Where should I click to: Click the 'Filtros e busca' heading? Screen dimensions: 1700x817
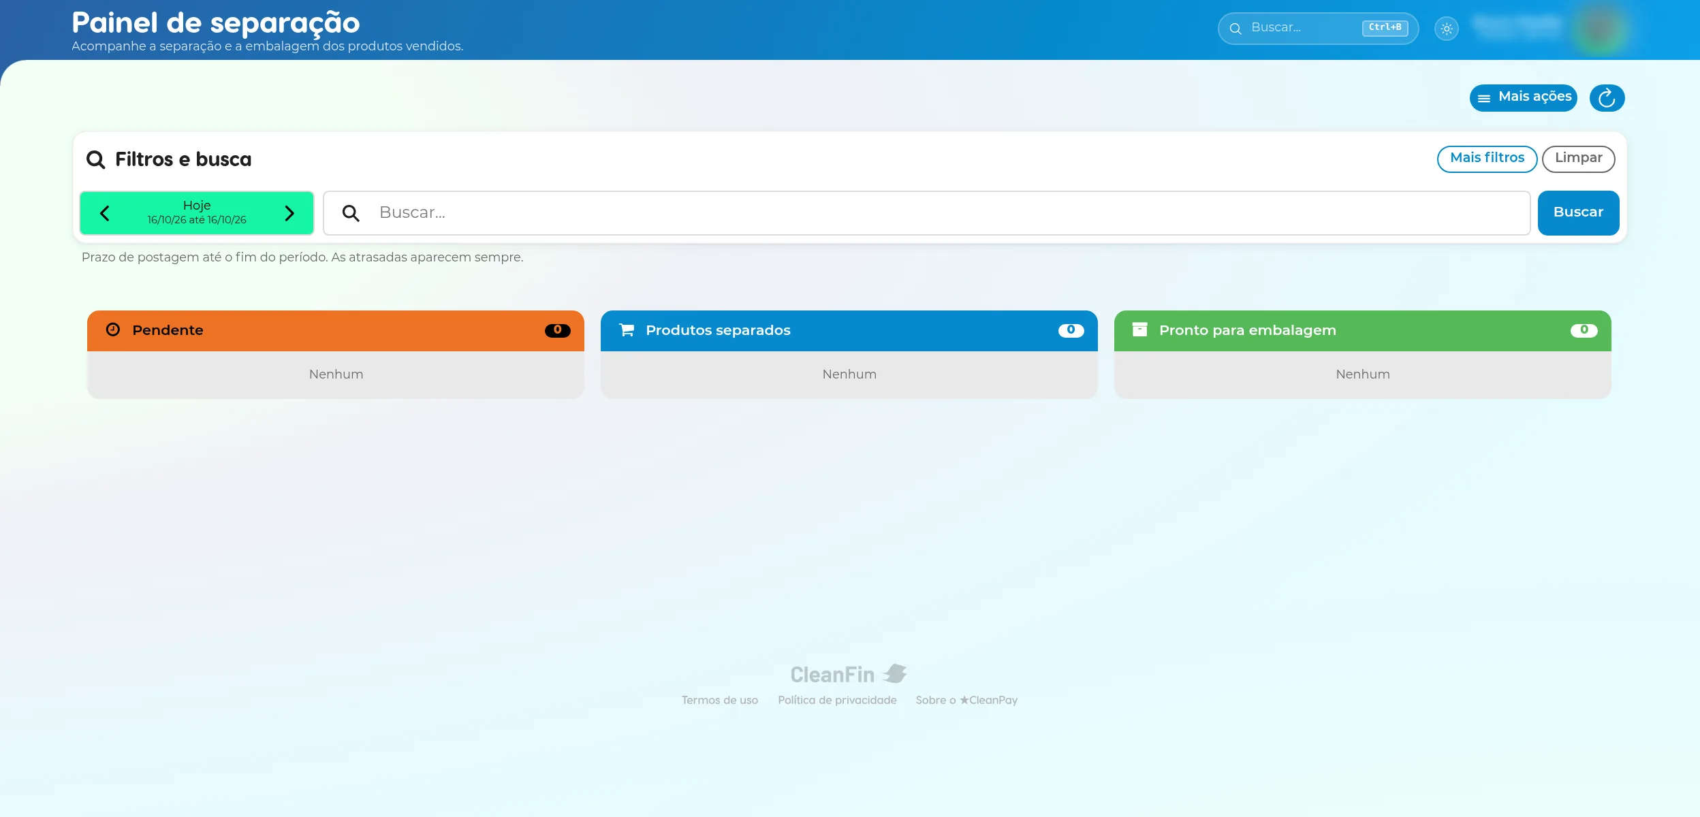[183, 159]
